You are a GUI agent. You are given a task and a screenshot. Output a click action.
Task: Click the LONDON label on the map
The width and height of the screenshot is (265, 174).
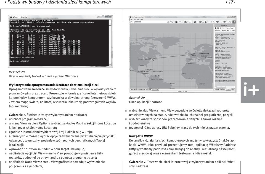[194, 54]
